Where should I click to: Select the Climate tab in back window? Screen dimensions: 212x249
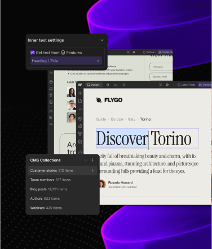165,52
